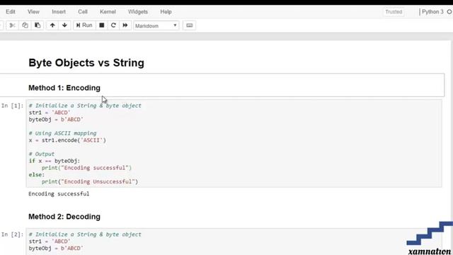
Task: Restart and run all with the fast-forward icon
Action: coord(125,25)
